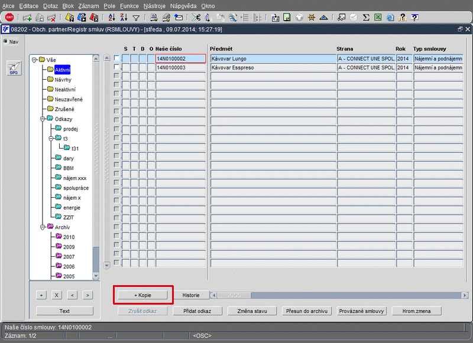
Task: Click the cancel query icon in toolbar
Action: [x=94, y=18]
